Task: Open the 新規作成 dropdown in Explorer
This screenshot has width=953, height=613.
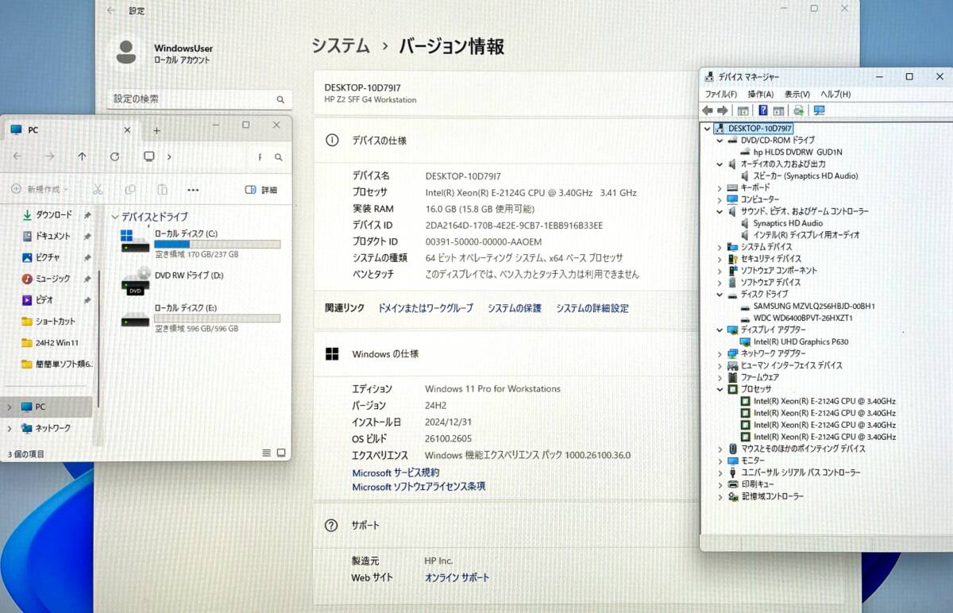Action: (x=40, y=190)
